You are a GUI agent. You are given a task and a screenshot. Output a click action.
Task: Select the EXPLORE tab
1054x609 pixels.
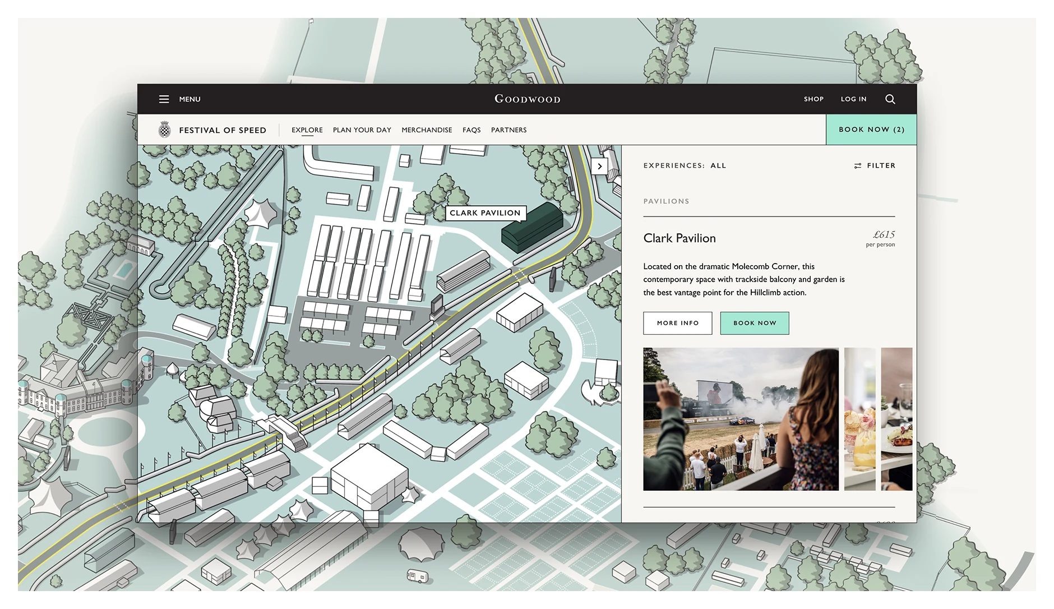[x=307, y=130]
